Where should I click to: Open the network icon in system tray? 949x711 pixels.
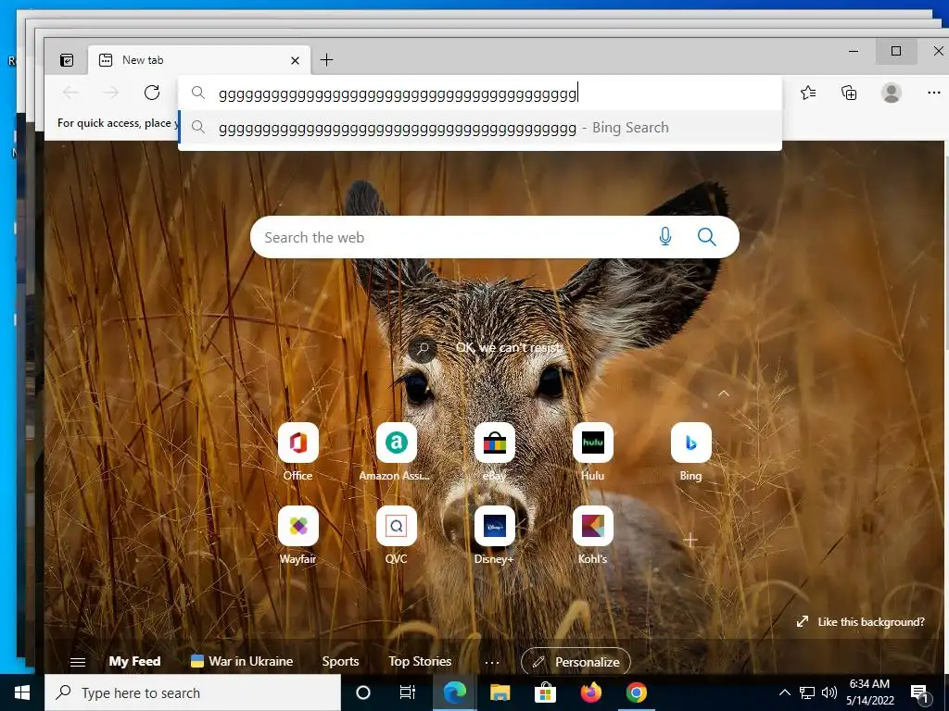807,692
